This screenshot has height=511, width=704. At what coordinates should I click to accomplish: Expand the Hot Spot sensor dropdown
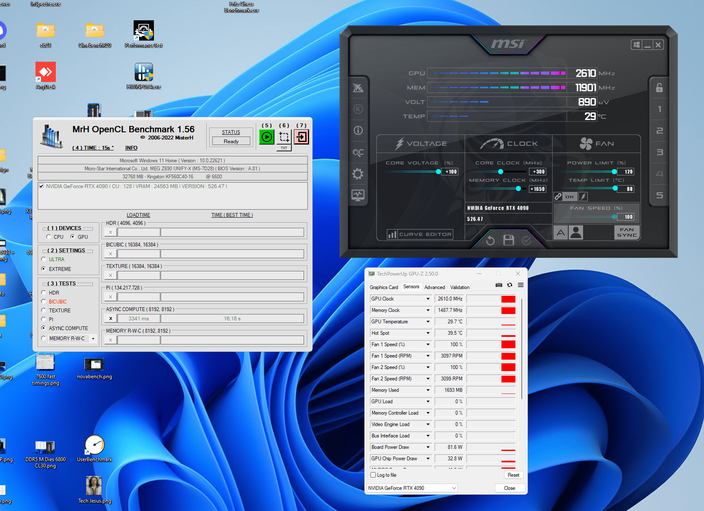click(x=428, y=333)
